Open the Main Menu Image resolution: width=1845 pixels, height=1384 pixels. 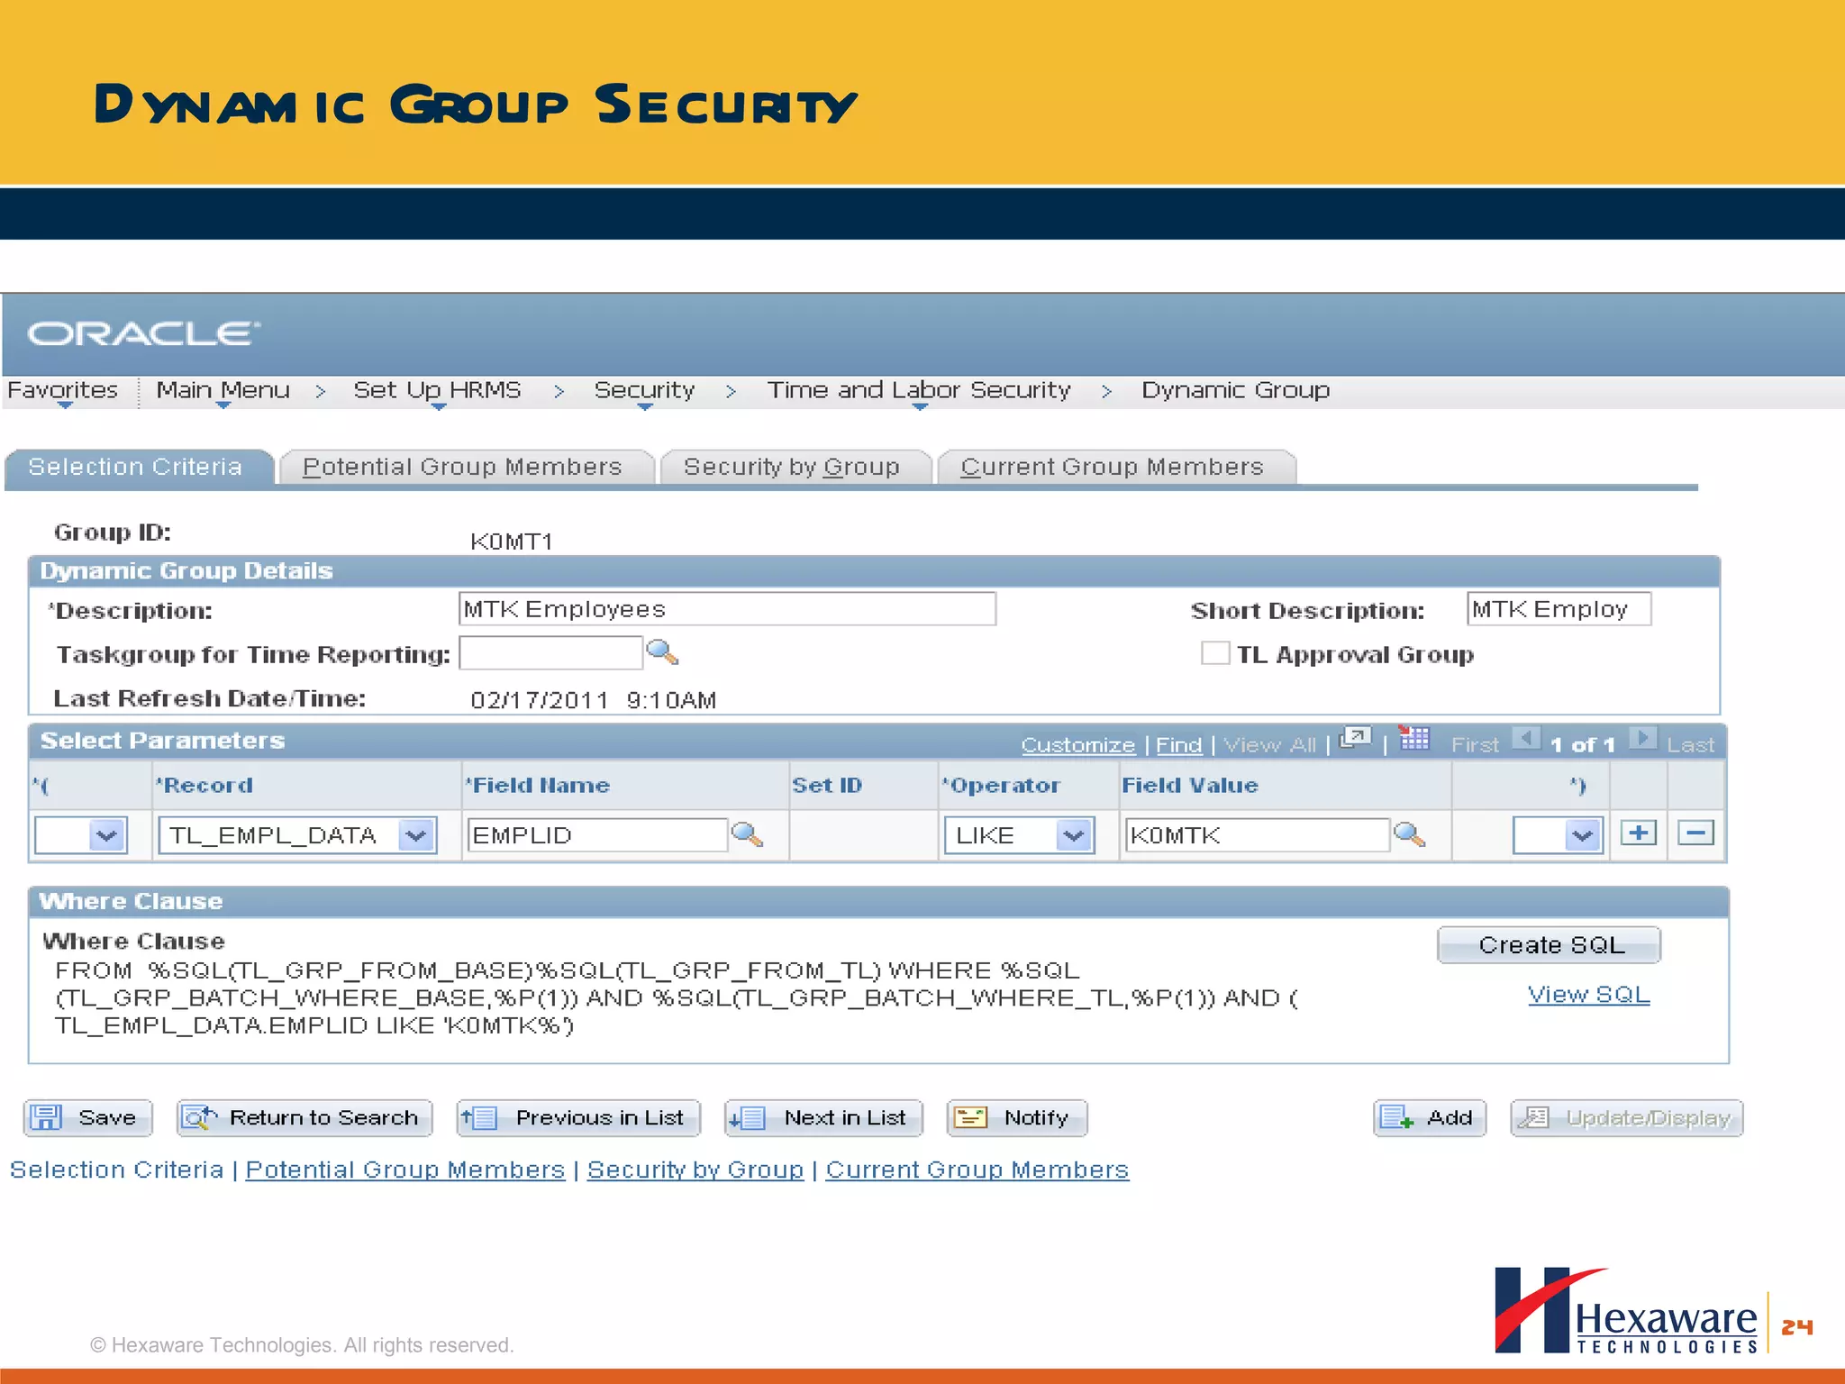pos(223,391)
